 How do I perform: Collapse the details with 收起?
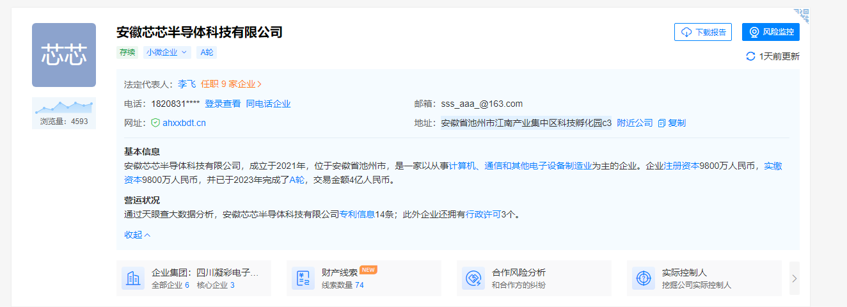point(138,235)
